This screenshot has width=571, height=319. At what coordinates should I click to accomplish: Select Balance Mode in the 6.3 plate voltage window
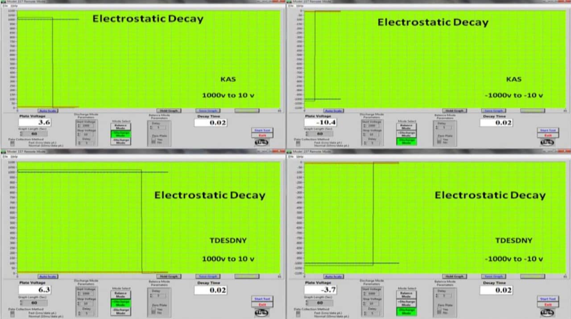pyautogui.click(x=120, y=295)
